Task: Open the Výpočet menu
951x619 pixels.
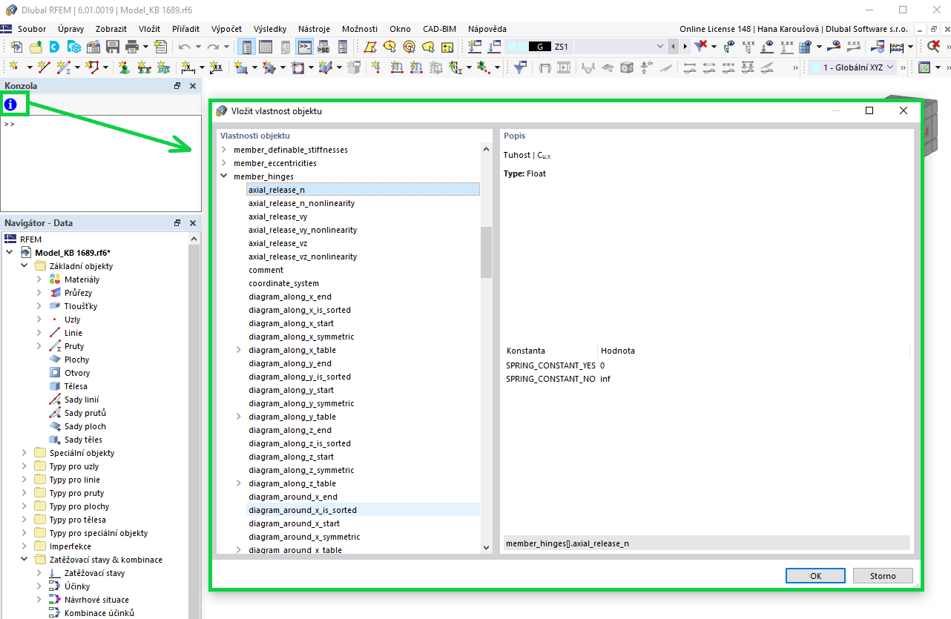Action: (226, 29)
